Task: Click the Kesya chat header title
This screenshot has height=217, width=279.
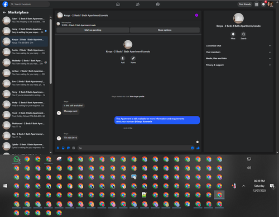Action: click(x=86, y=16)
